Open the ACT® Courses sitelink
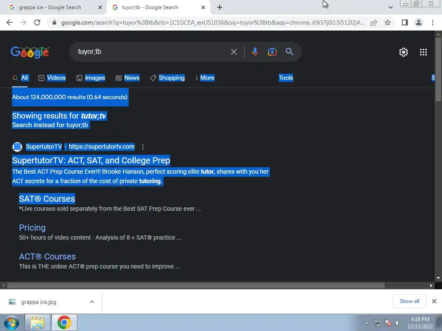This screenshot has width=442, height=331. coord(47,256)
